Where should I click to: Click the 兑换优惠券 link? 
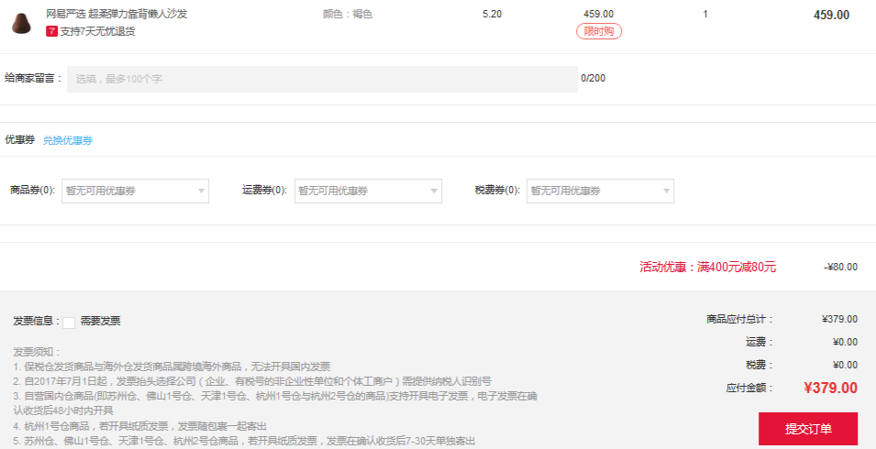(x=68, y=140)
